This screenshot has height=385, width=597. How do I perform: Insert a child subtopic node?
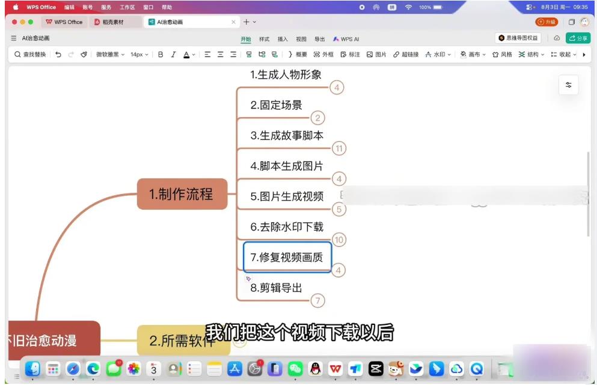click(x=262, y=55)
